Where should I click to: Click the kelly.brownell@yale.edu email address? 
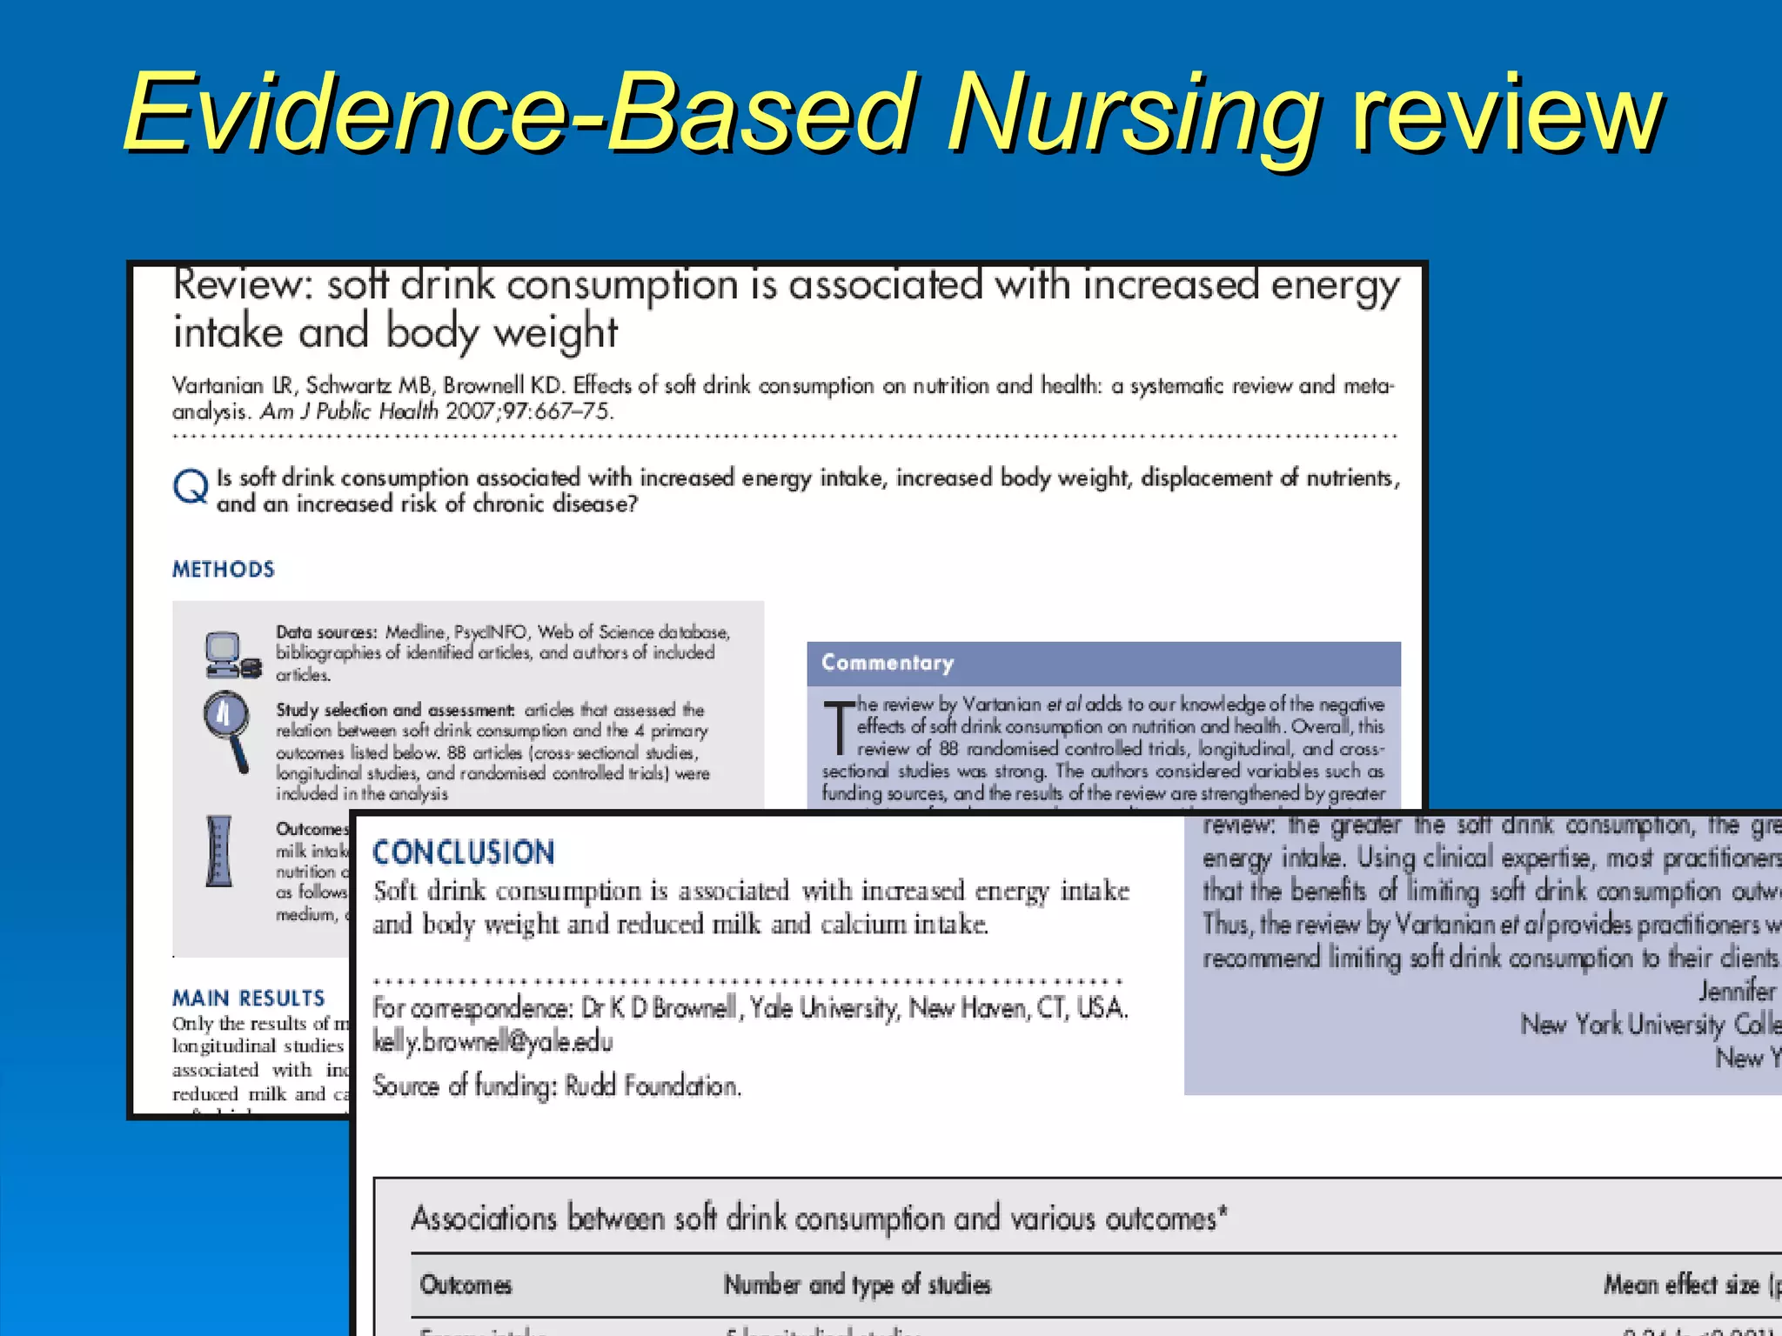click(x=492, y=1041)
